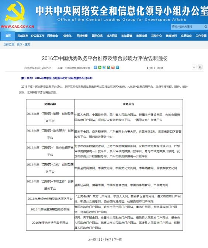
Task: Open the 工作专题 menu item
Action: point(201,36)
